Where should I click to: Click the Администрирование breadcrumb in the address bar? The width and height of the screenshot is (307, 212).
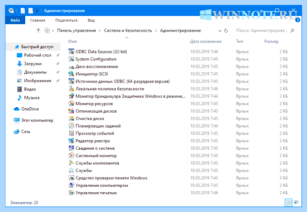[180, 31]
